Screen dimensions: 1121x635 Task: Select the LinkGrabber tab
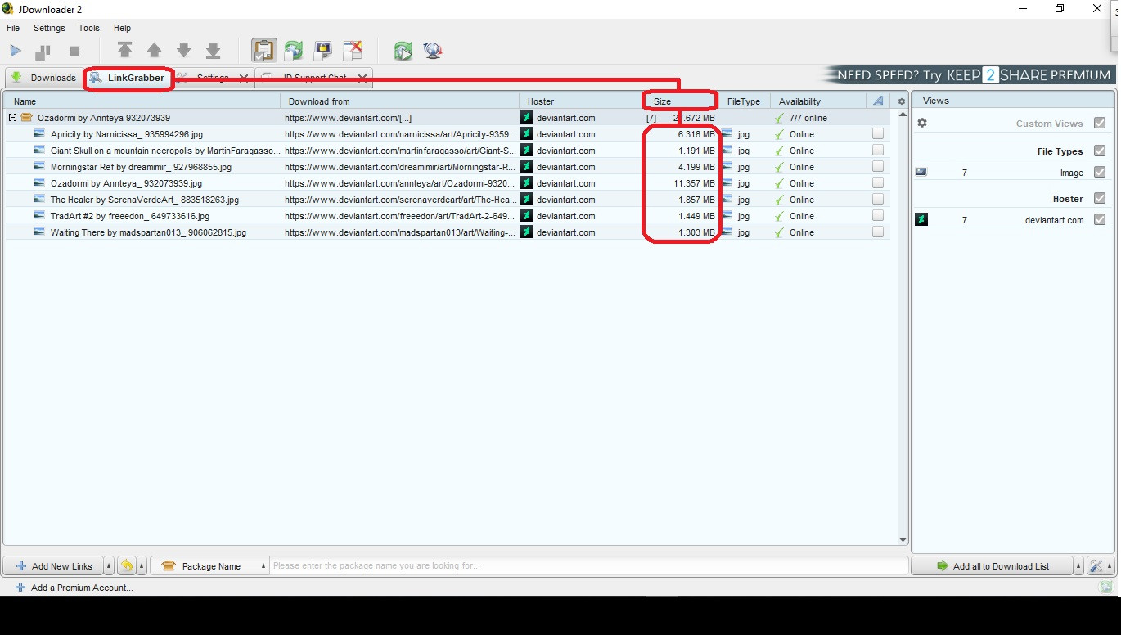tap(128, 78)
